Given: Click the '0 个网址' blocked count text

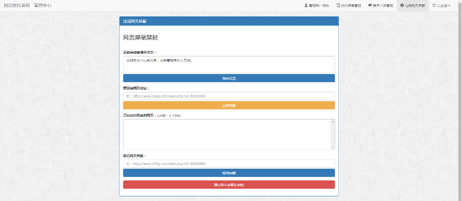Looking at the screenshot, I should click(x=175, y=116).
